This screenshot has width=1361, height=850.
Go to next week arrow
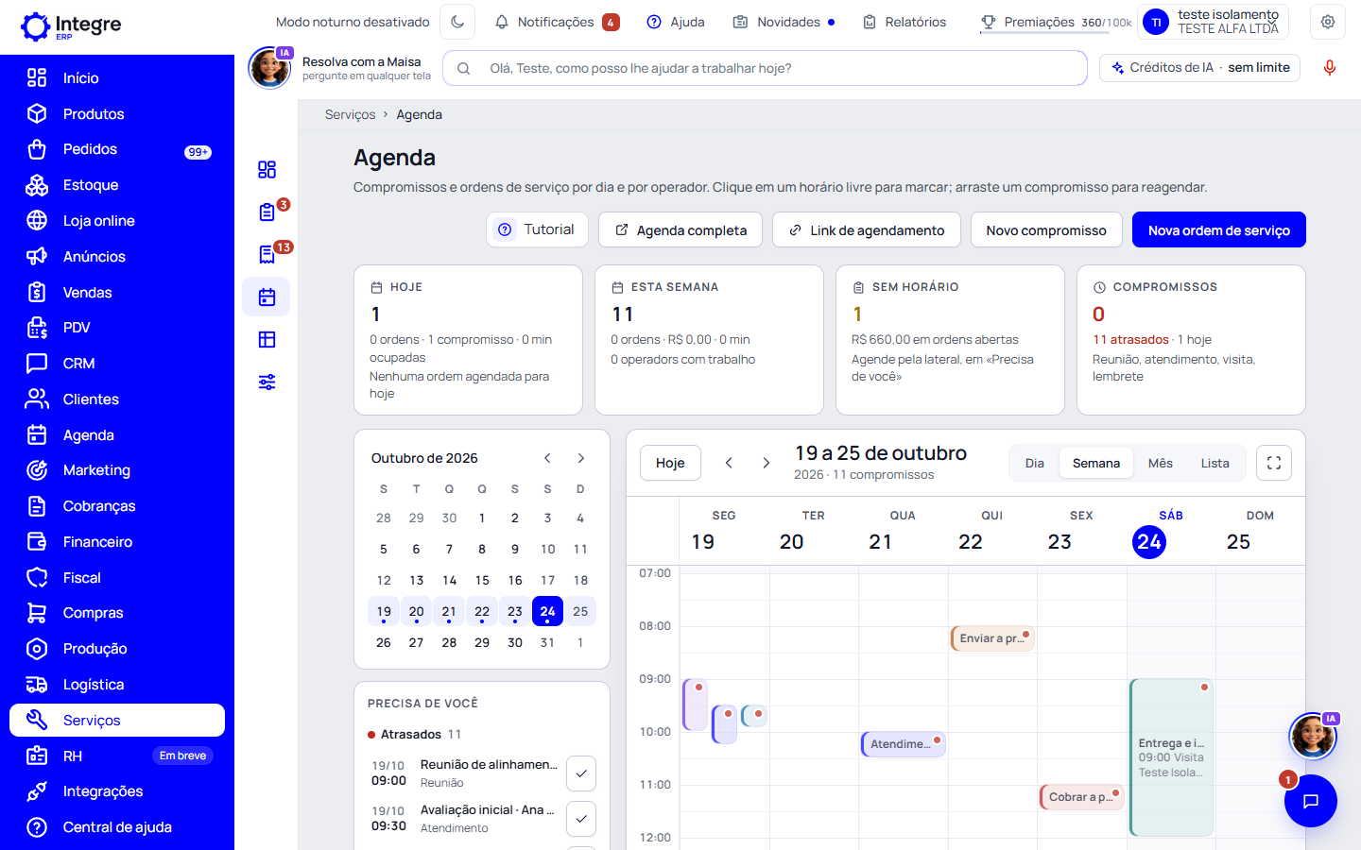click(767, 463)
